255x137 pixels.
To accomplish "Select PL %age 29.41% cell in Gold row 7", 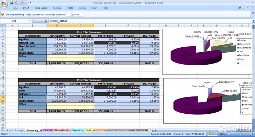I will [128, 50].
